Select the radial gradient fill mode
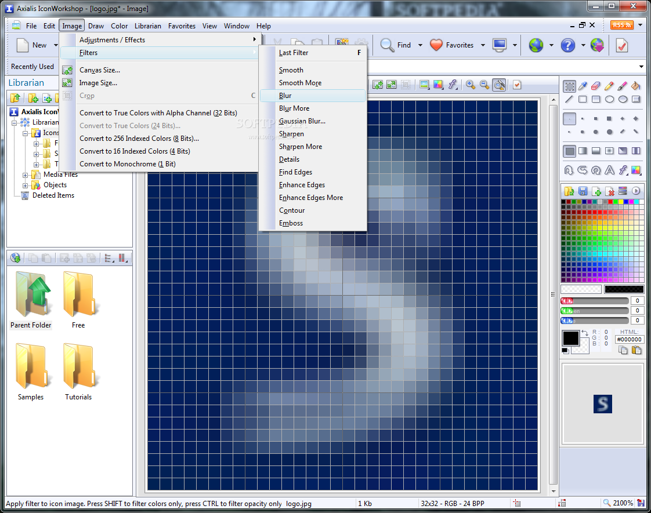Viewport: 651px width, 513px height. (x=609, y=151)
